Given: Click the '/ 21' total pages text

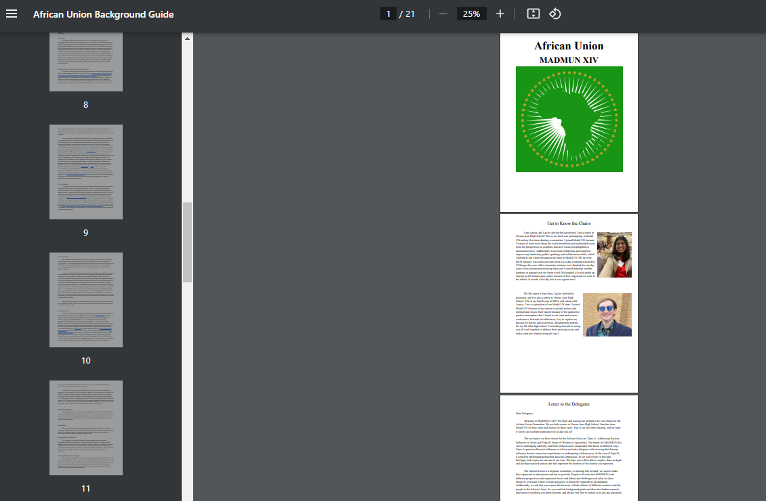Looking at the screenshot, I should coord(407,14).
